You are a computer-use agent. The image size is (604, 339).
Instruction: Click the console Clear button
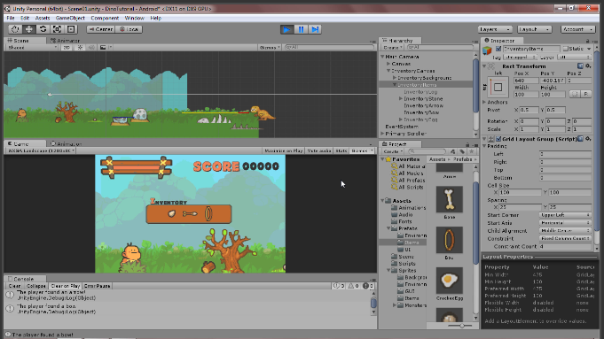(x=14, y=286)
